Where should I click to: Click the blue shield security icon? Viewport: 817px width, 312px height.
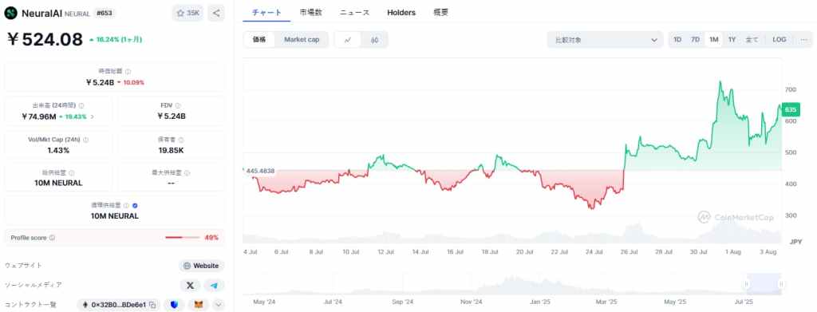click(174, 305)
